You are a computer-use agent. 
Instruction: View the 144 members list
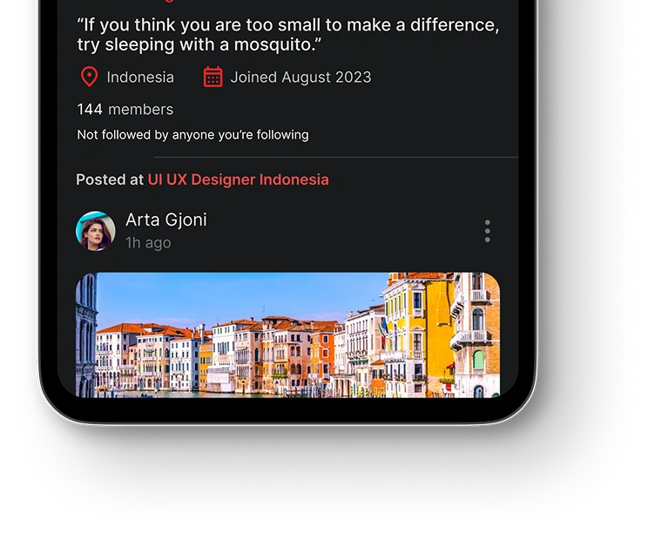[x=125, y=110]
